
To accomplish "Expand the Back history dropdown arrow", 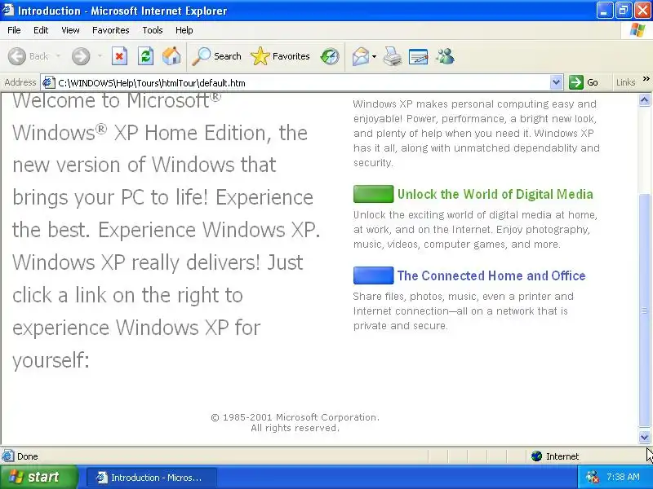I will point(58,56).
